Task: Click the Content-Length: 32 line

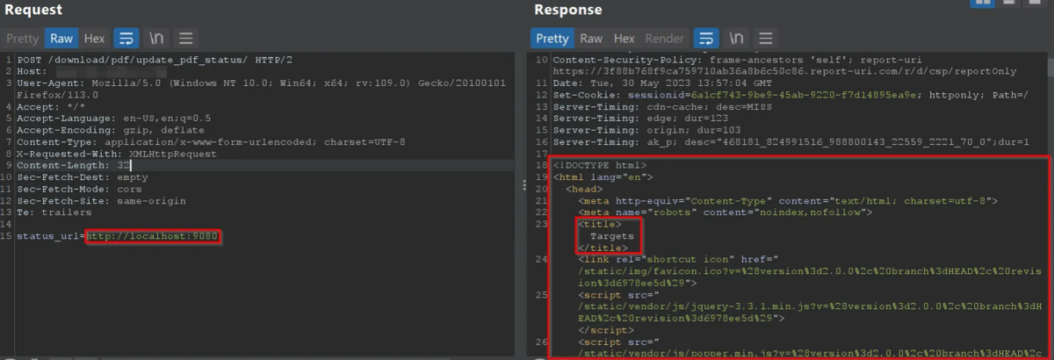Action: 74,165
